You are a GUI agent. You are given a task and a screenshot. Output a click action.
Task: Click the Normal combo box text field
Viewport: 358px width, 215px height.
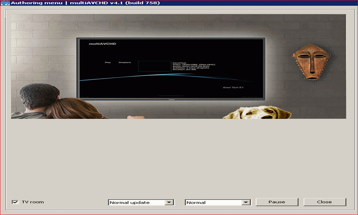(x=213, y=202)
